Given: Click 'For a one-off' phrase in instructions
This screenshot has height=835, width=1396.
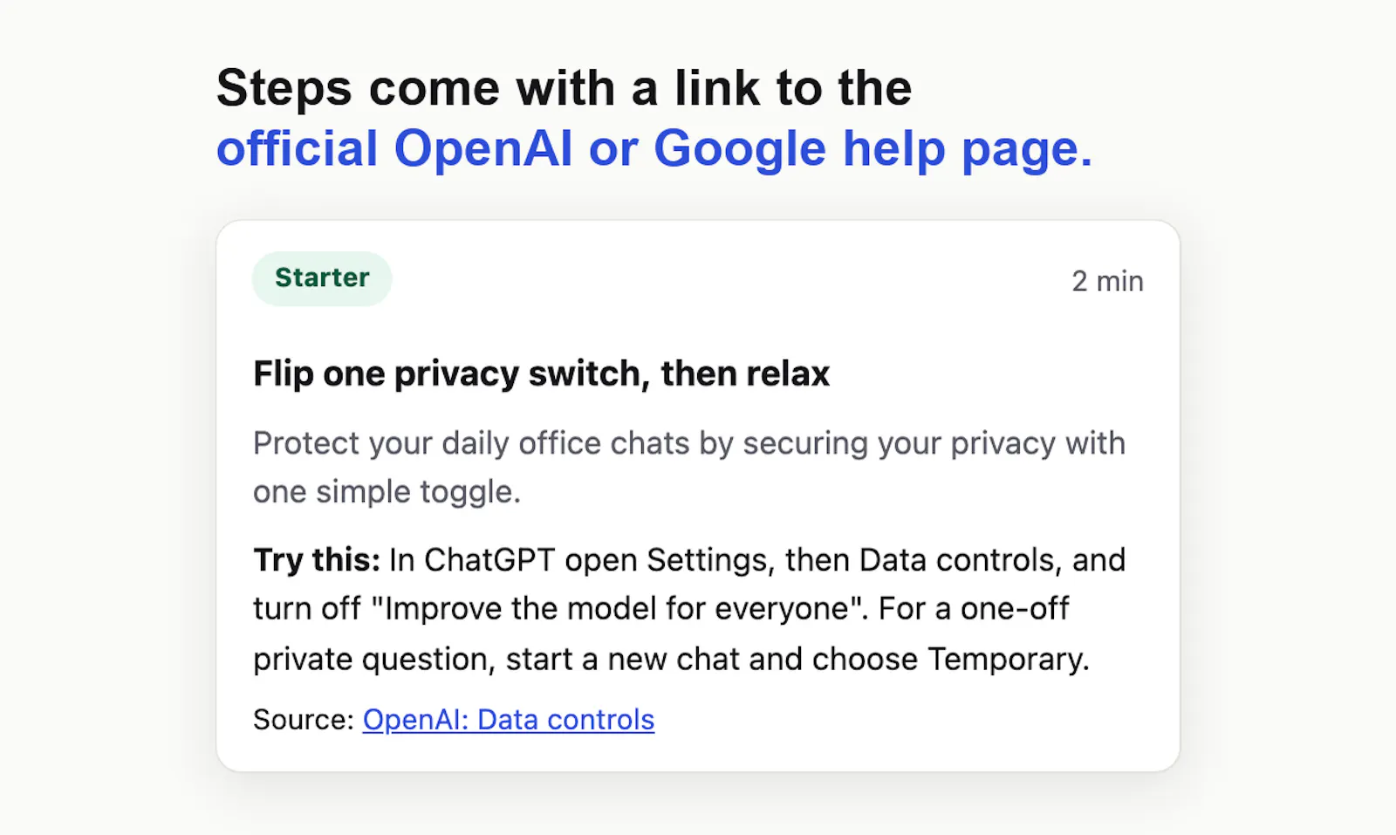Looking at the screenshot, I should pos(973,608).
